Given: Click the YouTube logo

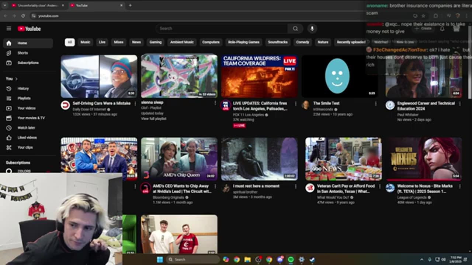Looking at the screenshot, I should point(29,29).
